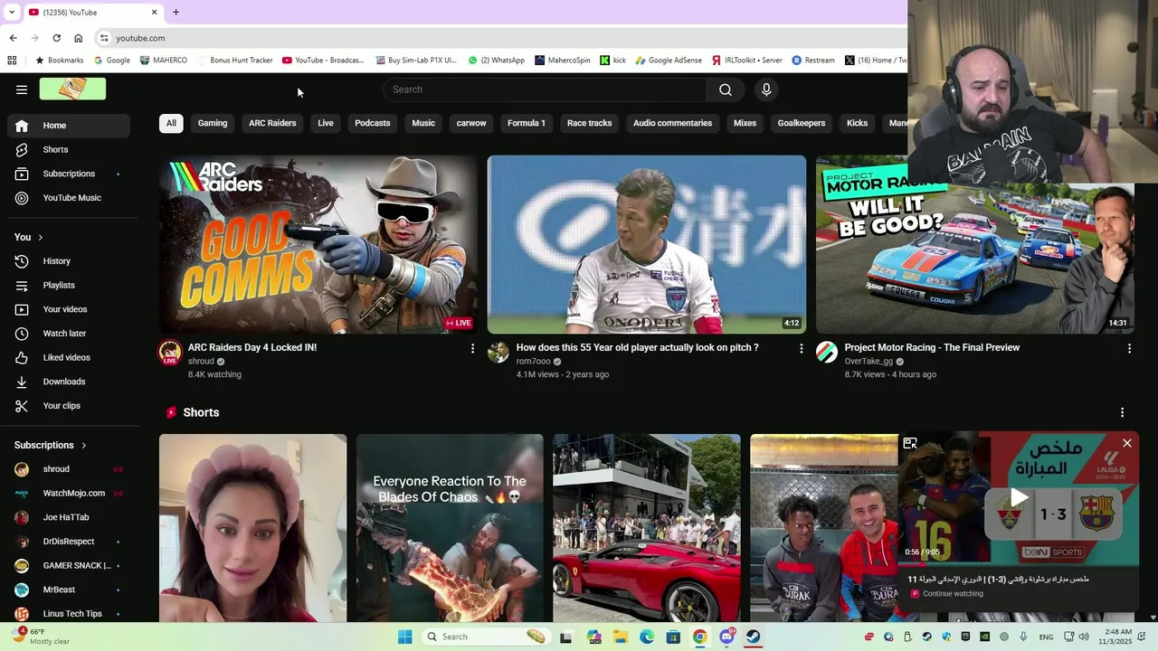Open the YouTube guide hamburger menu

[22, 90]
